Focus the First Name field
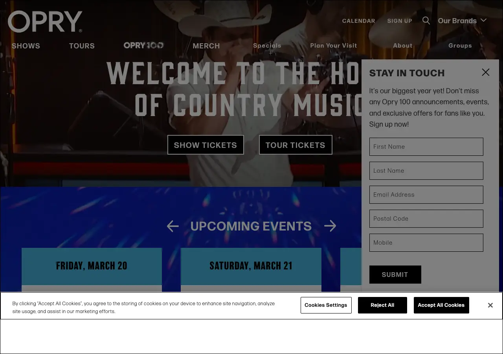Image resolution: width=503 pixels, height=354 pixels. (x=426, y=147)
